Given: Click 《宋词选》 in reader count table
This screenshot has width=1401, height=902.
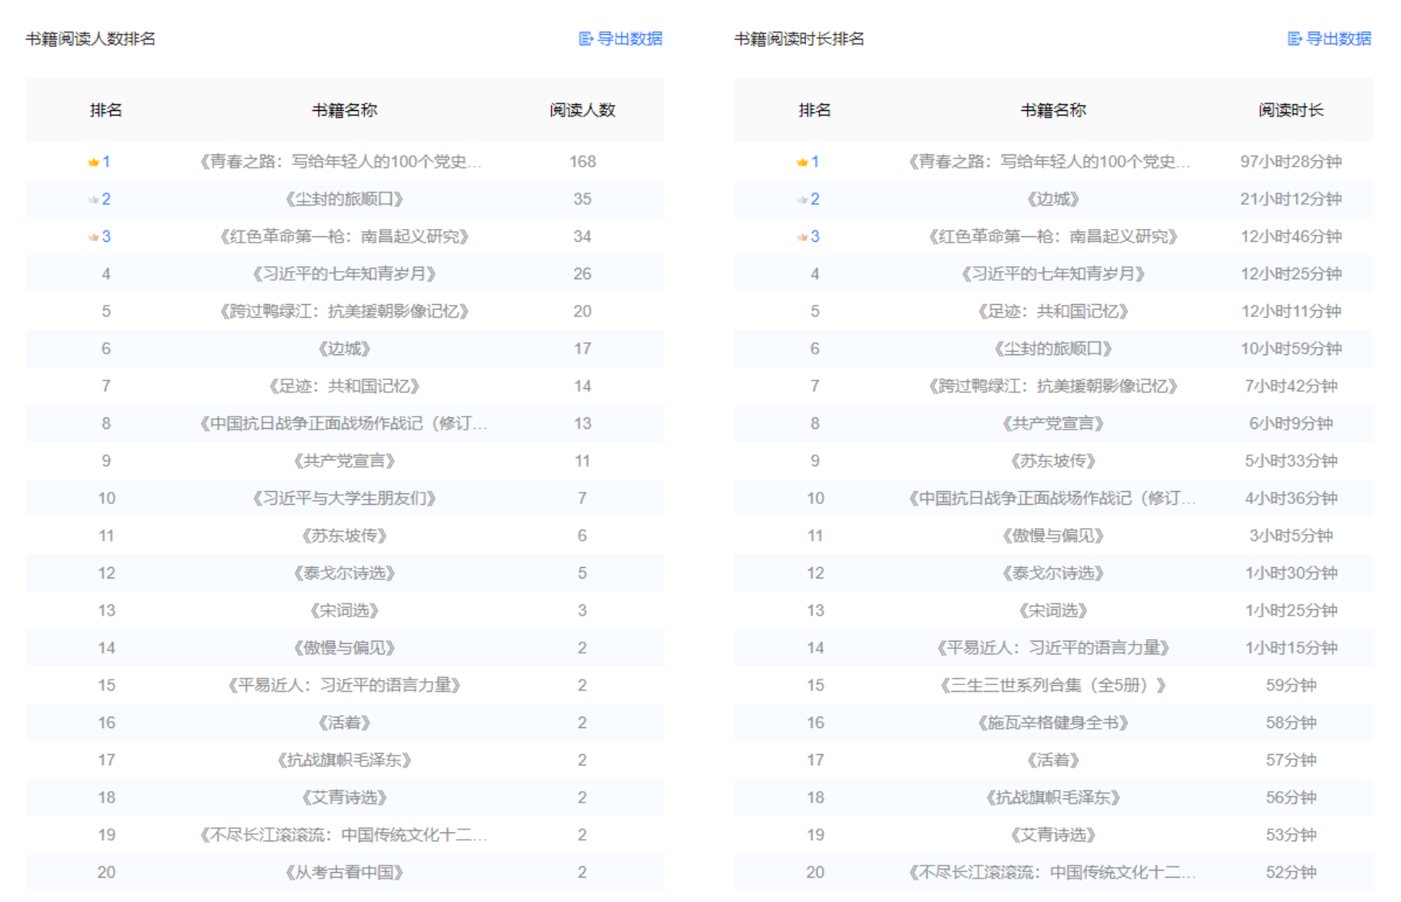Looking at the screenshot, I should (344, 610).
